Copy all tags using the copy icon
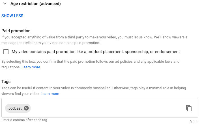This screenshot has width=202, height=124. point(189,108)
